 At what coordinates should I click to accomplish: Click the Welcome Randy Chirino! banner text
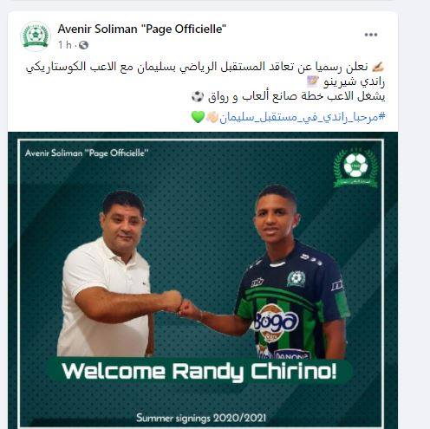point(199,371)
